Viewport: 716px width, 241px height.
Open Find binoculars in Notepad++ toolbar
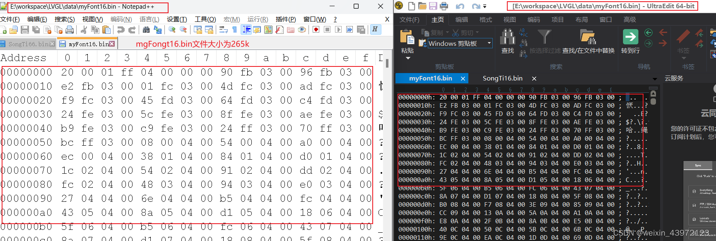coord(146,30)
